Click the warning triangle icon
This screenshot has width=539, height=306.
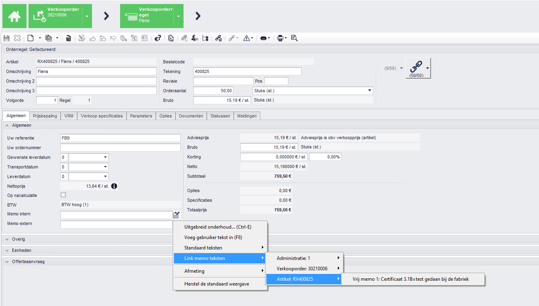(247, 38)
